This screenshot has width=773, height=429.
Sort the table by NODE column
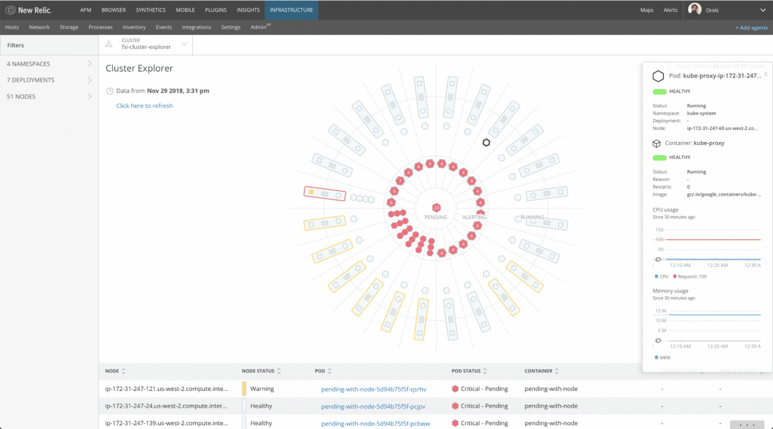(x=115, y=371)
